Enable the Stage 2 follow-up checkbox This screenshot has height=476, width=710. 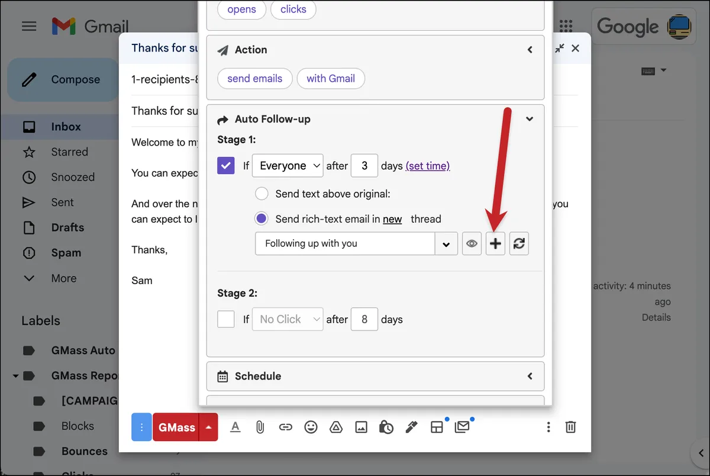point(226,319)
